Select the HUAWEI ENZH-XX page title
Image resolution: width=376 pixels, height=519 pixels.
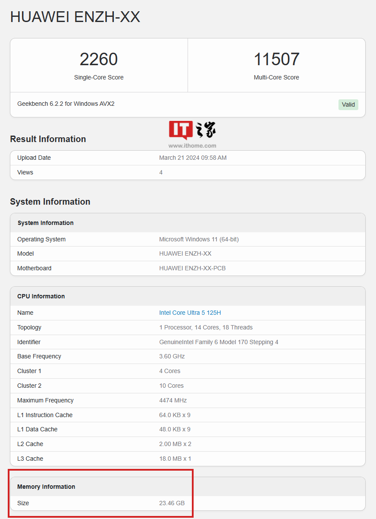(75, 17)
